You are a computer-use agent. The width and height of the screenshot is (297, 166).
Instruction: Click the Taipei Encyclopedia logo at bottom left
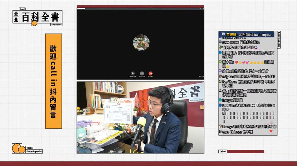(x=27, y=148)
